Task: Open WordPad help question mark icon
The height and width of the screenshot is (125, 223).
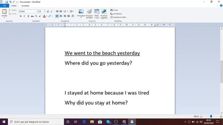Action: (x=221, y=6)
